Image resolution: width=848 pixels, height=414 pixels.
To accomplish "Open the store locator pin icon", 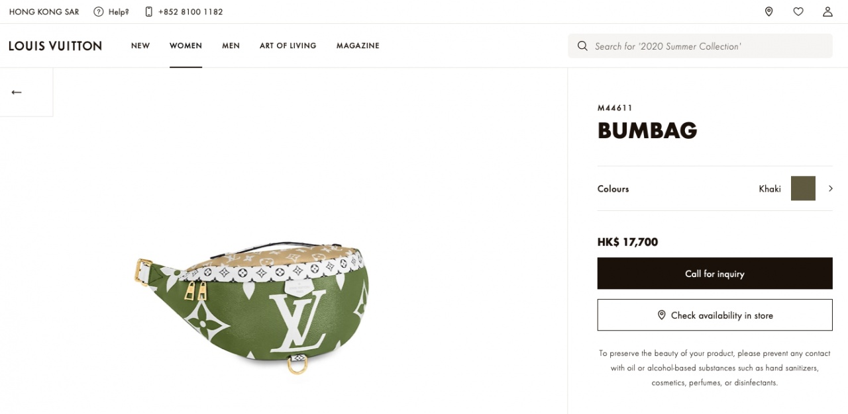I will pos(768,11).
